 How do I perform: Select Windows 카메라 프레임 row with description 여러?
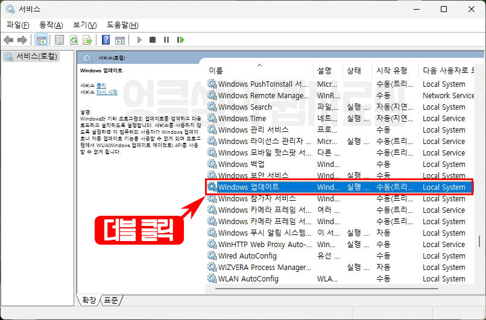339,210
